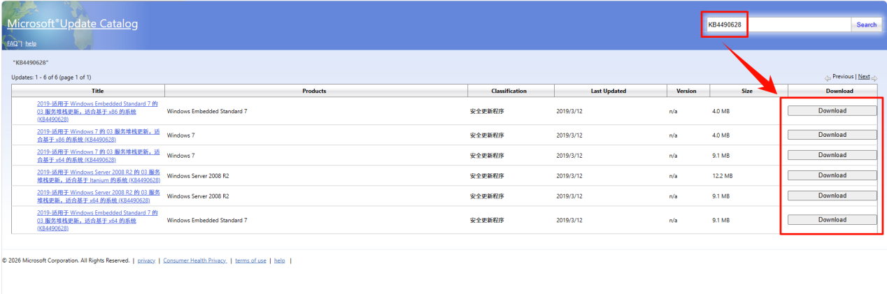The height and width of the screenshot is (294, 887).
Task: Sort by Classification column header
Action: click(509, 91)
